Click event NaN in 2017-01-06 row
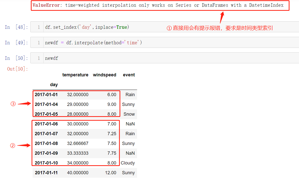The width and height of the screenshot is (299, 179). (x=130, y=124)
